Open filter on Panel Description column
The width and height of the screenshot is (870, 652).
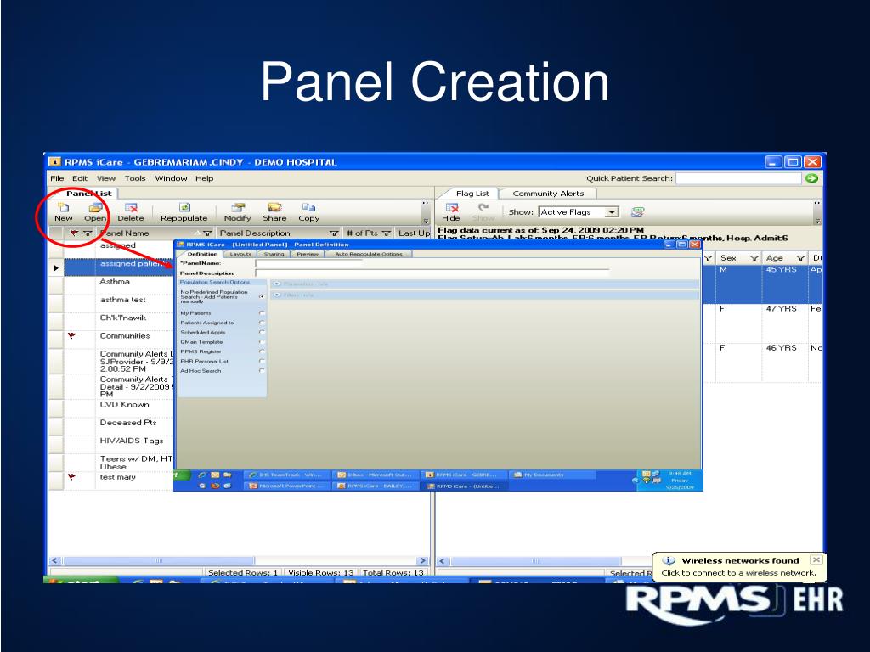(x=334, y=233)
